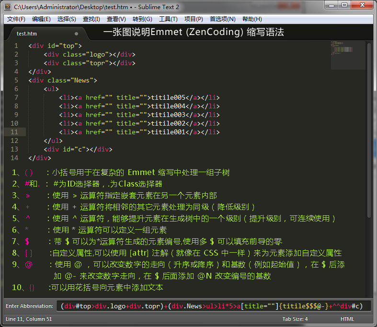The image size is (377, 327).
Task: Click the Sublime Text icon in title bar
Action: pyautogui.click(x=8, y=7)
